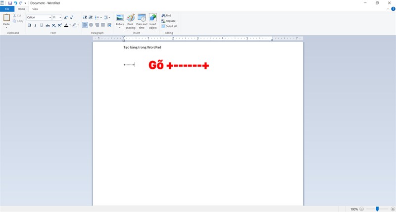The height and width of the screenshot is (212, 396).
Task: Start a bulleted list
Action: point(97,17)
